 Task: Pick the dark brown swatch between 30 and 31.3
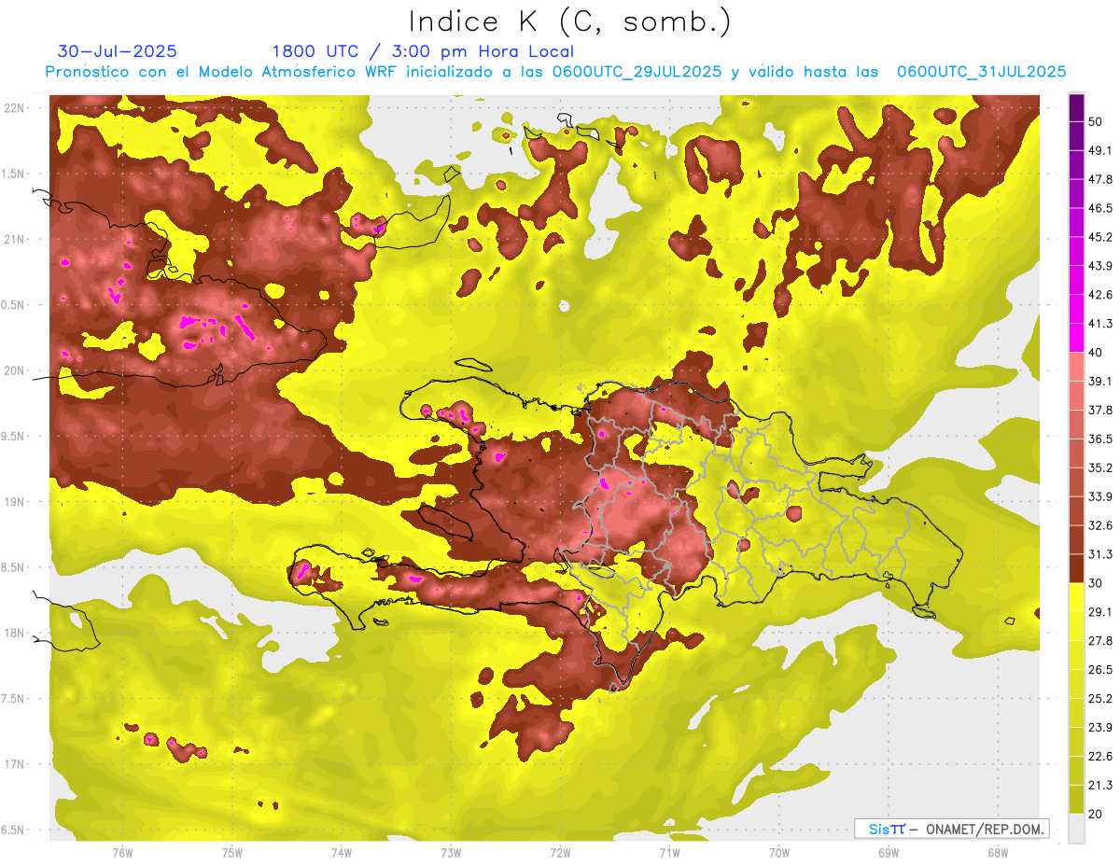[1076, 569]
